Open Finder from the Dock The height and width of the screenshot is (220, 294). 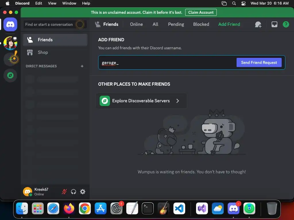click(22, 208)
